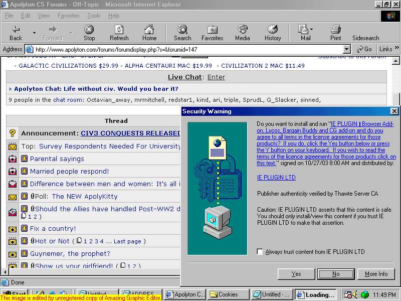401x301 pixels.
Task: Expand the address bar URL dropdown
Action: click(346, 49)
